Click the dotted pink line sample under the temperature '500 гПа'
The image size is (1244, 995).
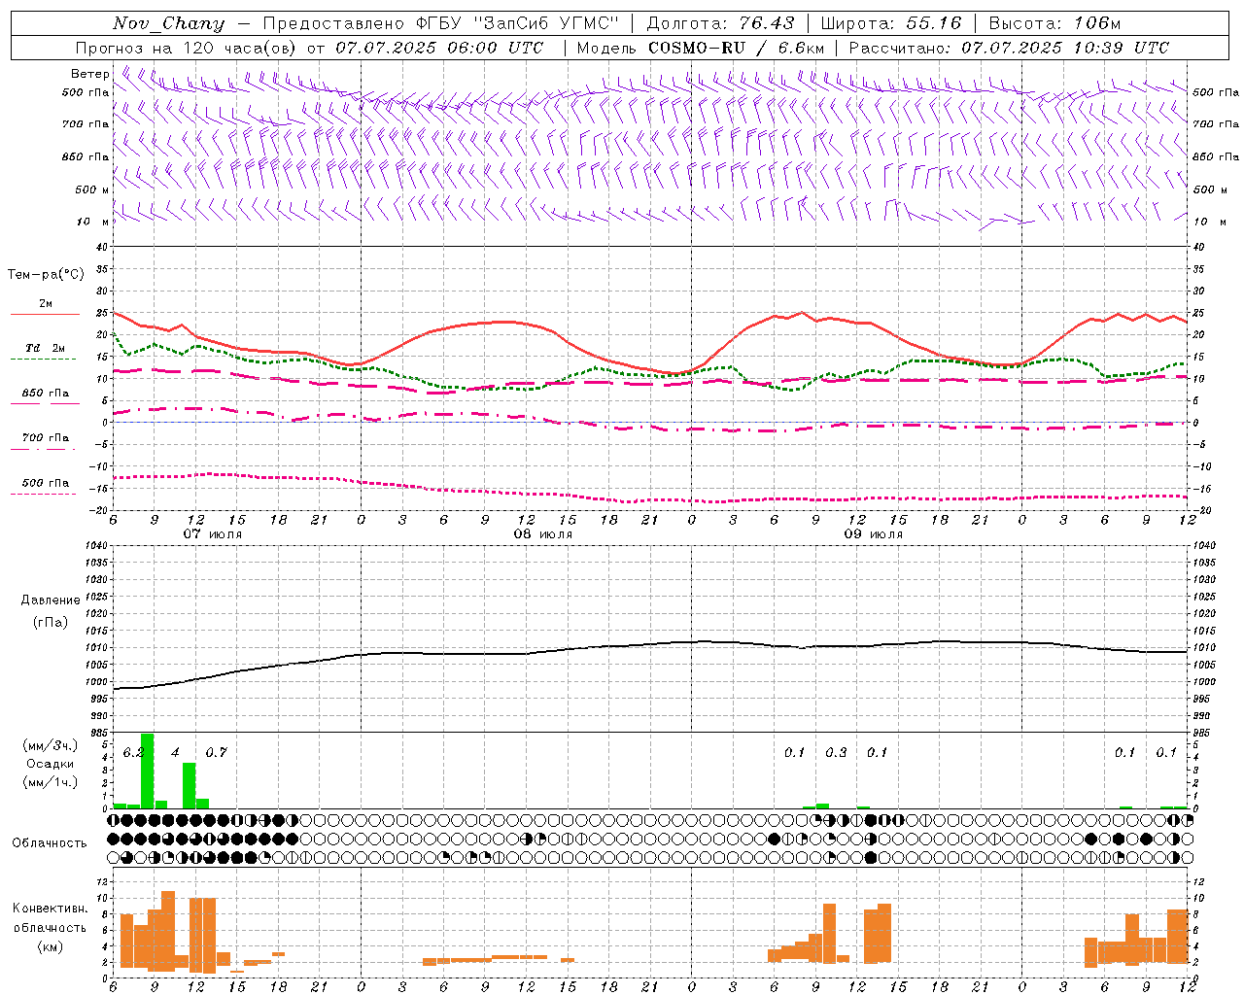[45, 494]
